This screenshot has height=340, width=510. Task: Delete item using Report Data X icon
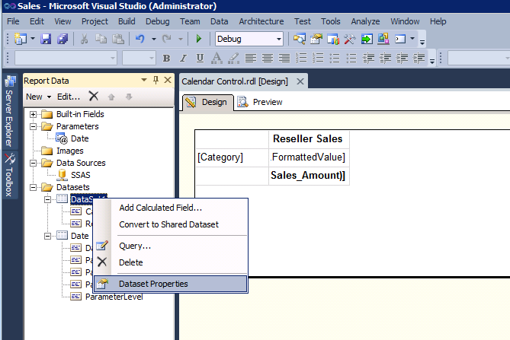93,96
